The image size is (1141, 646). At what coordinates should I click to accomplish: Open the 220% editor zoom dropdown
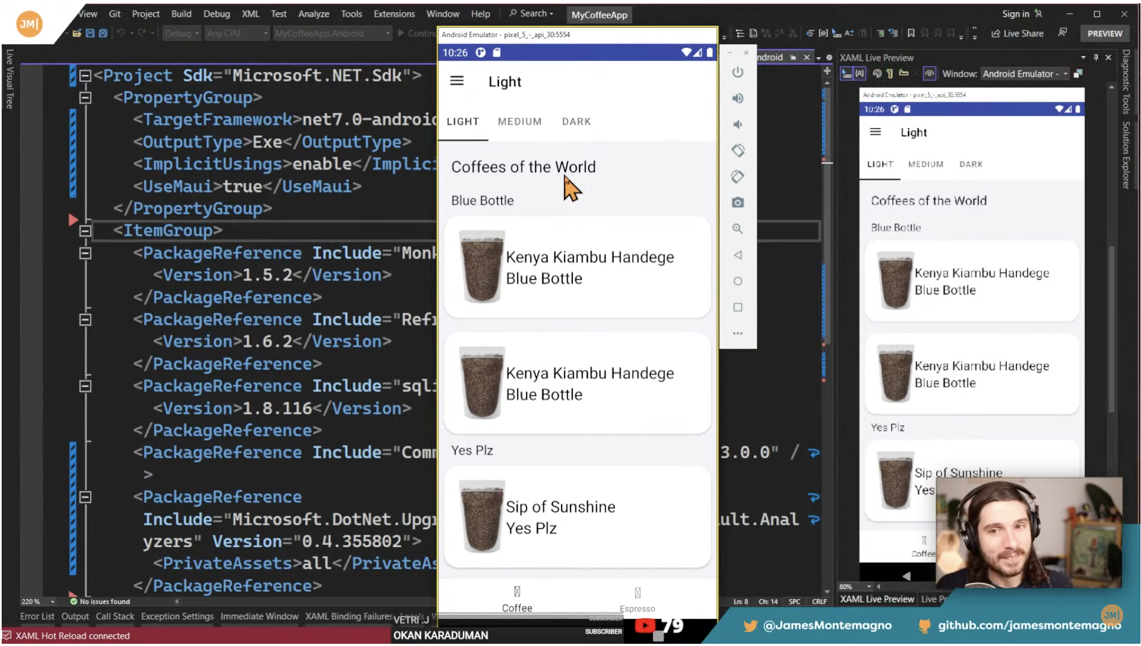coord(38,602)
